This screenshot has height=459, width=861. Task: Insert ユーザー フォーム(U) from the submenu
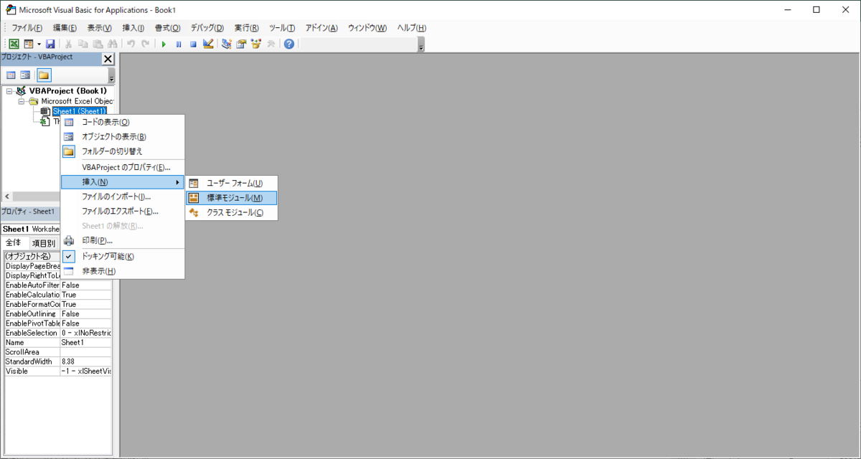231,183
